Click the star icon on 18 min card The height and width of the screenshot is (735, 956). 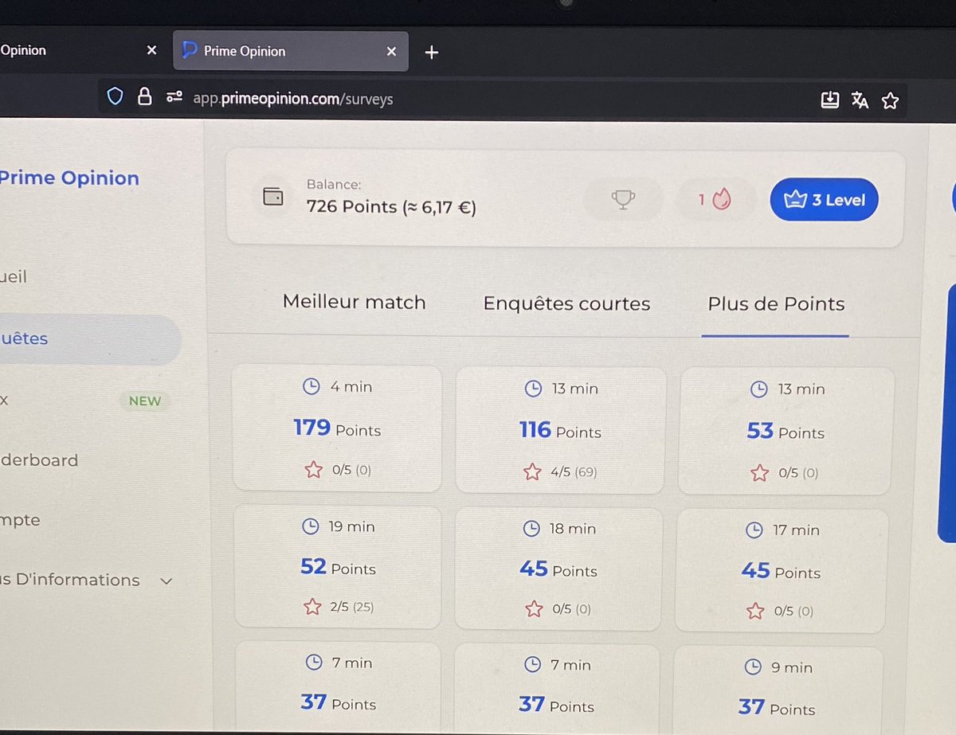(x=534, y=609)
